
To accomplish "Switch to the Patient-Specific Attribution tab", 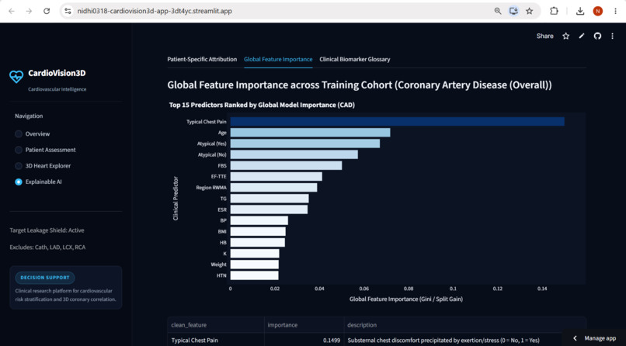I will (x=202, y=59).
